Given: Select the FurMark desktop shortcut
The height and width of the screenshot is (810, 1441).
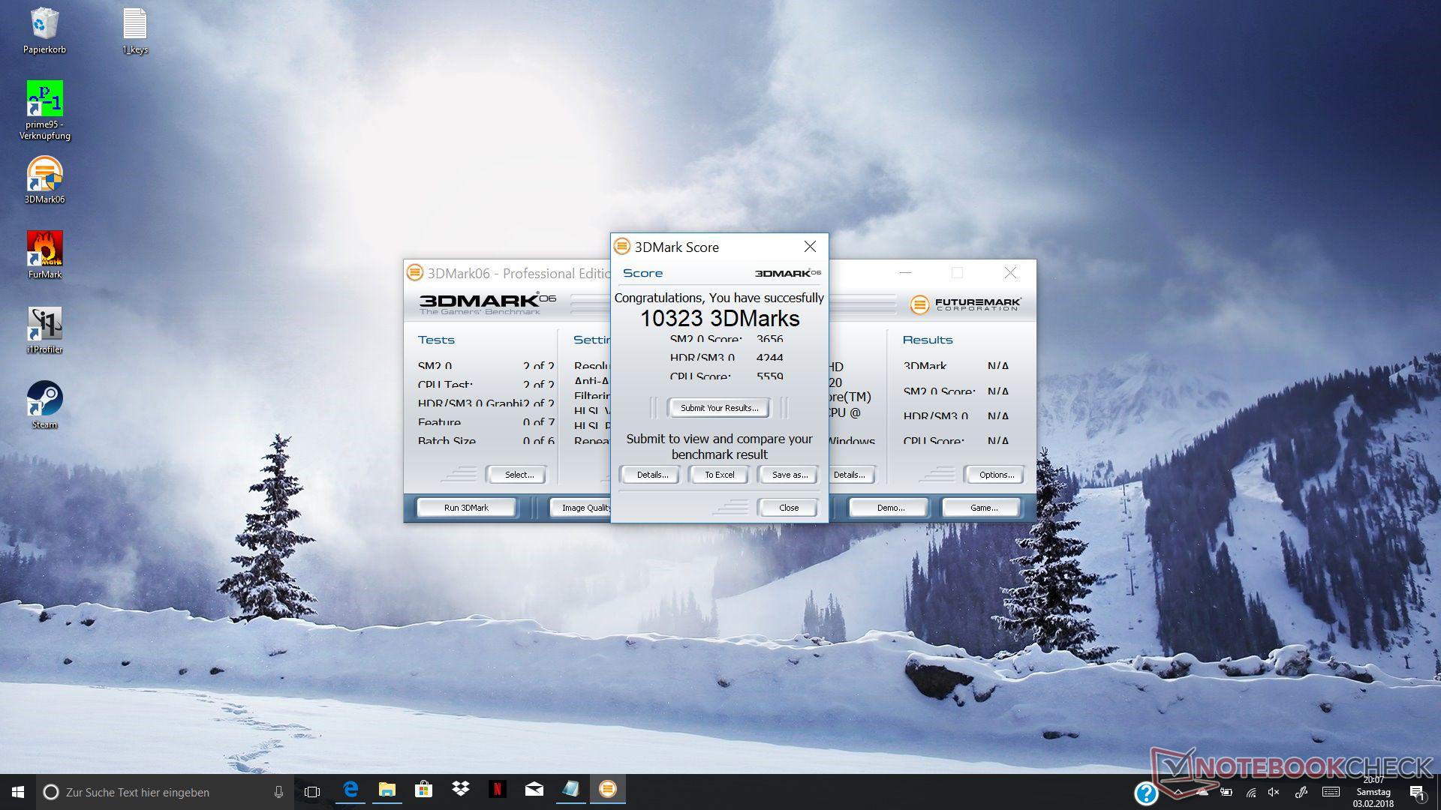Looking at the screenshot, I should (44, 255).
